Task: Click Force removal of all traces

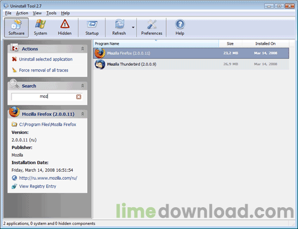Action: coord(44,70)
